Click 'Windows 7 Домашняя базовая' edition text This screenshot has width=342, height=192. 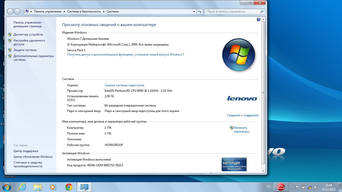click(x=88, y=39)
